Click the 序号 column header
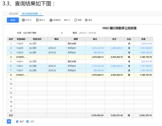Screen dimensions: 162x126 [x=11, y=39]
